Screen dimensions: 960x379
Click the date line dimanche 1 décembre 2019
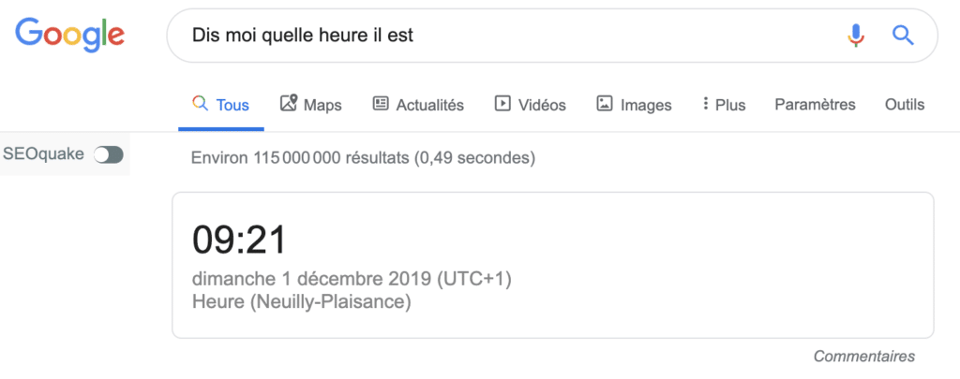pos(352,280)
